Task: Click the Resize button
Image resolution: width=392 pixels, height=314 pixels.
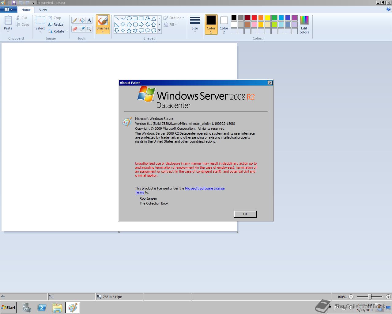Action: click(56, 25)
